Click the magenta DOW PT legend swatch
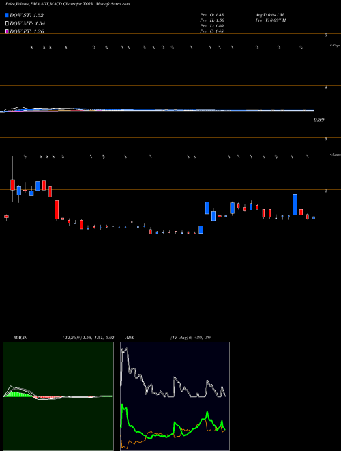 point(8,31)
